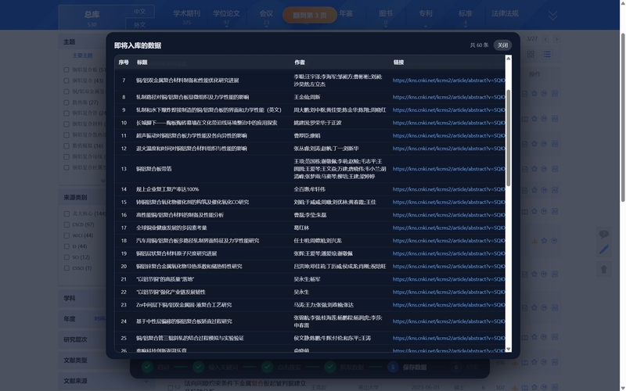Image resolution: width=626 pixels, height=391 pixels.
Task: Select the 外文 language tab
Action: click(139, 25)
